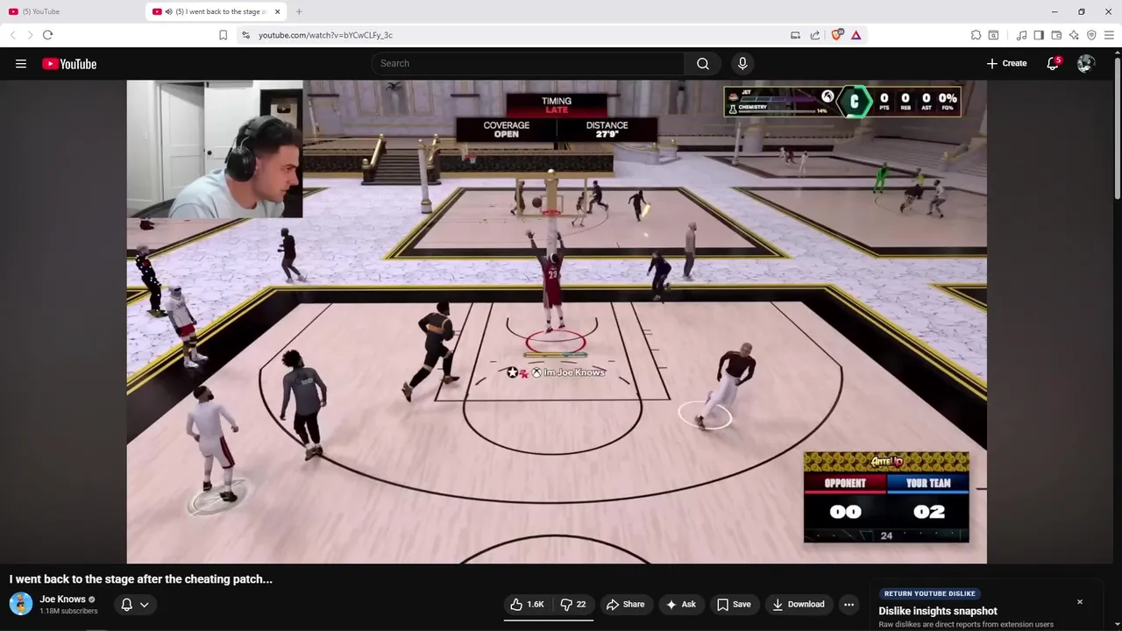Viewport: 1122px width, 631px height.
Task: Open the Create menu
Action: pyautogui.click(x=1006, y=63)
